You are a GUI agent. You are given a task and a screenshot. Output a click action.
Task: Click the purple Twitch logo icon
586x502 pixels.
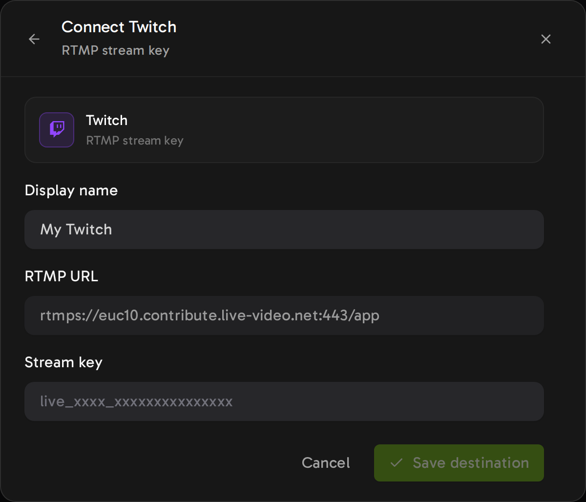(x=57, y=130)
